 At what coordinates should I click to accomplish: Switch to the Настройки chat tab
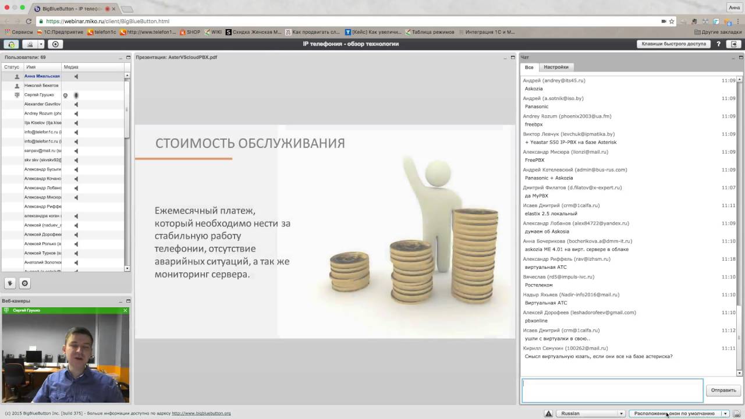click(x=556, y=68)
